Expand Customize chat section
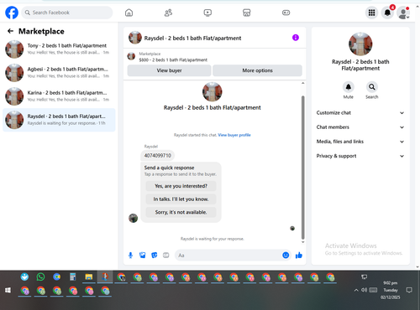 click(360, 113)
